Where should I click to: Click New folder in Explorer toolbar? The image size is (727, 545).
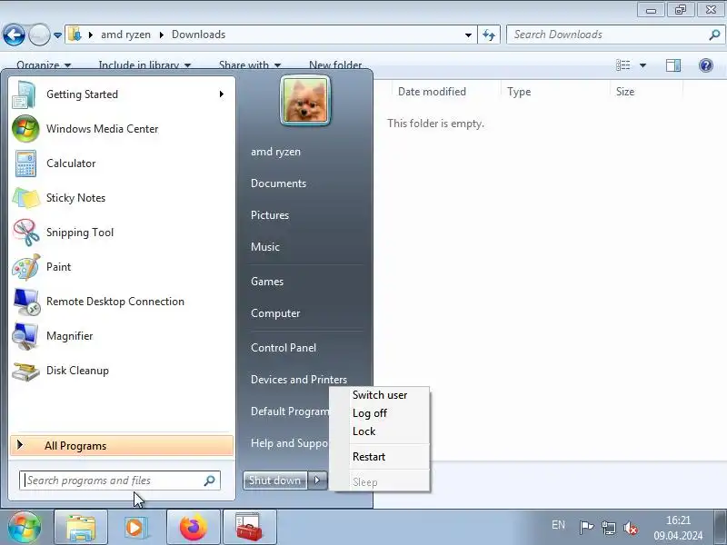pos(335,65)
